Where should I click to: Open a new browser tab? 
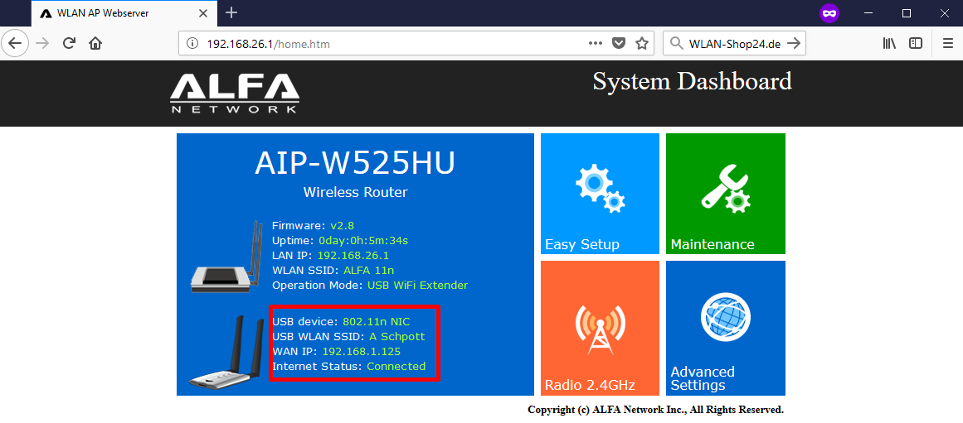(x=231, y=13)
